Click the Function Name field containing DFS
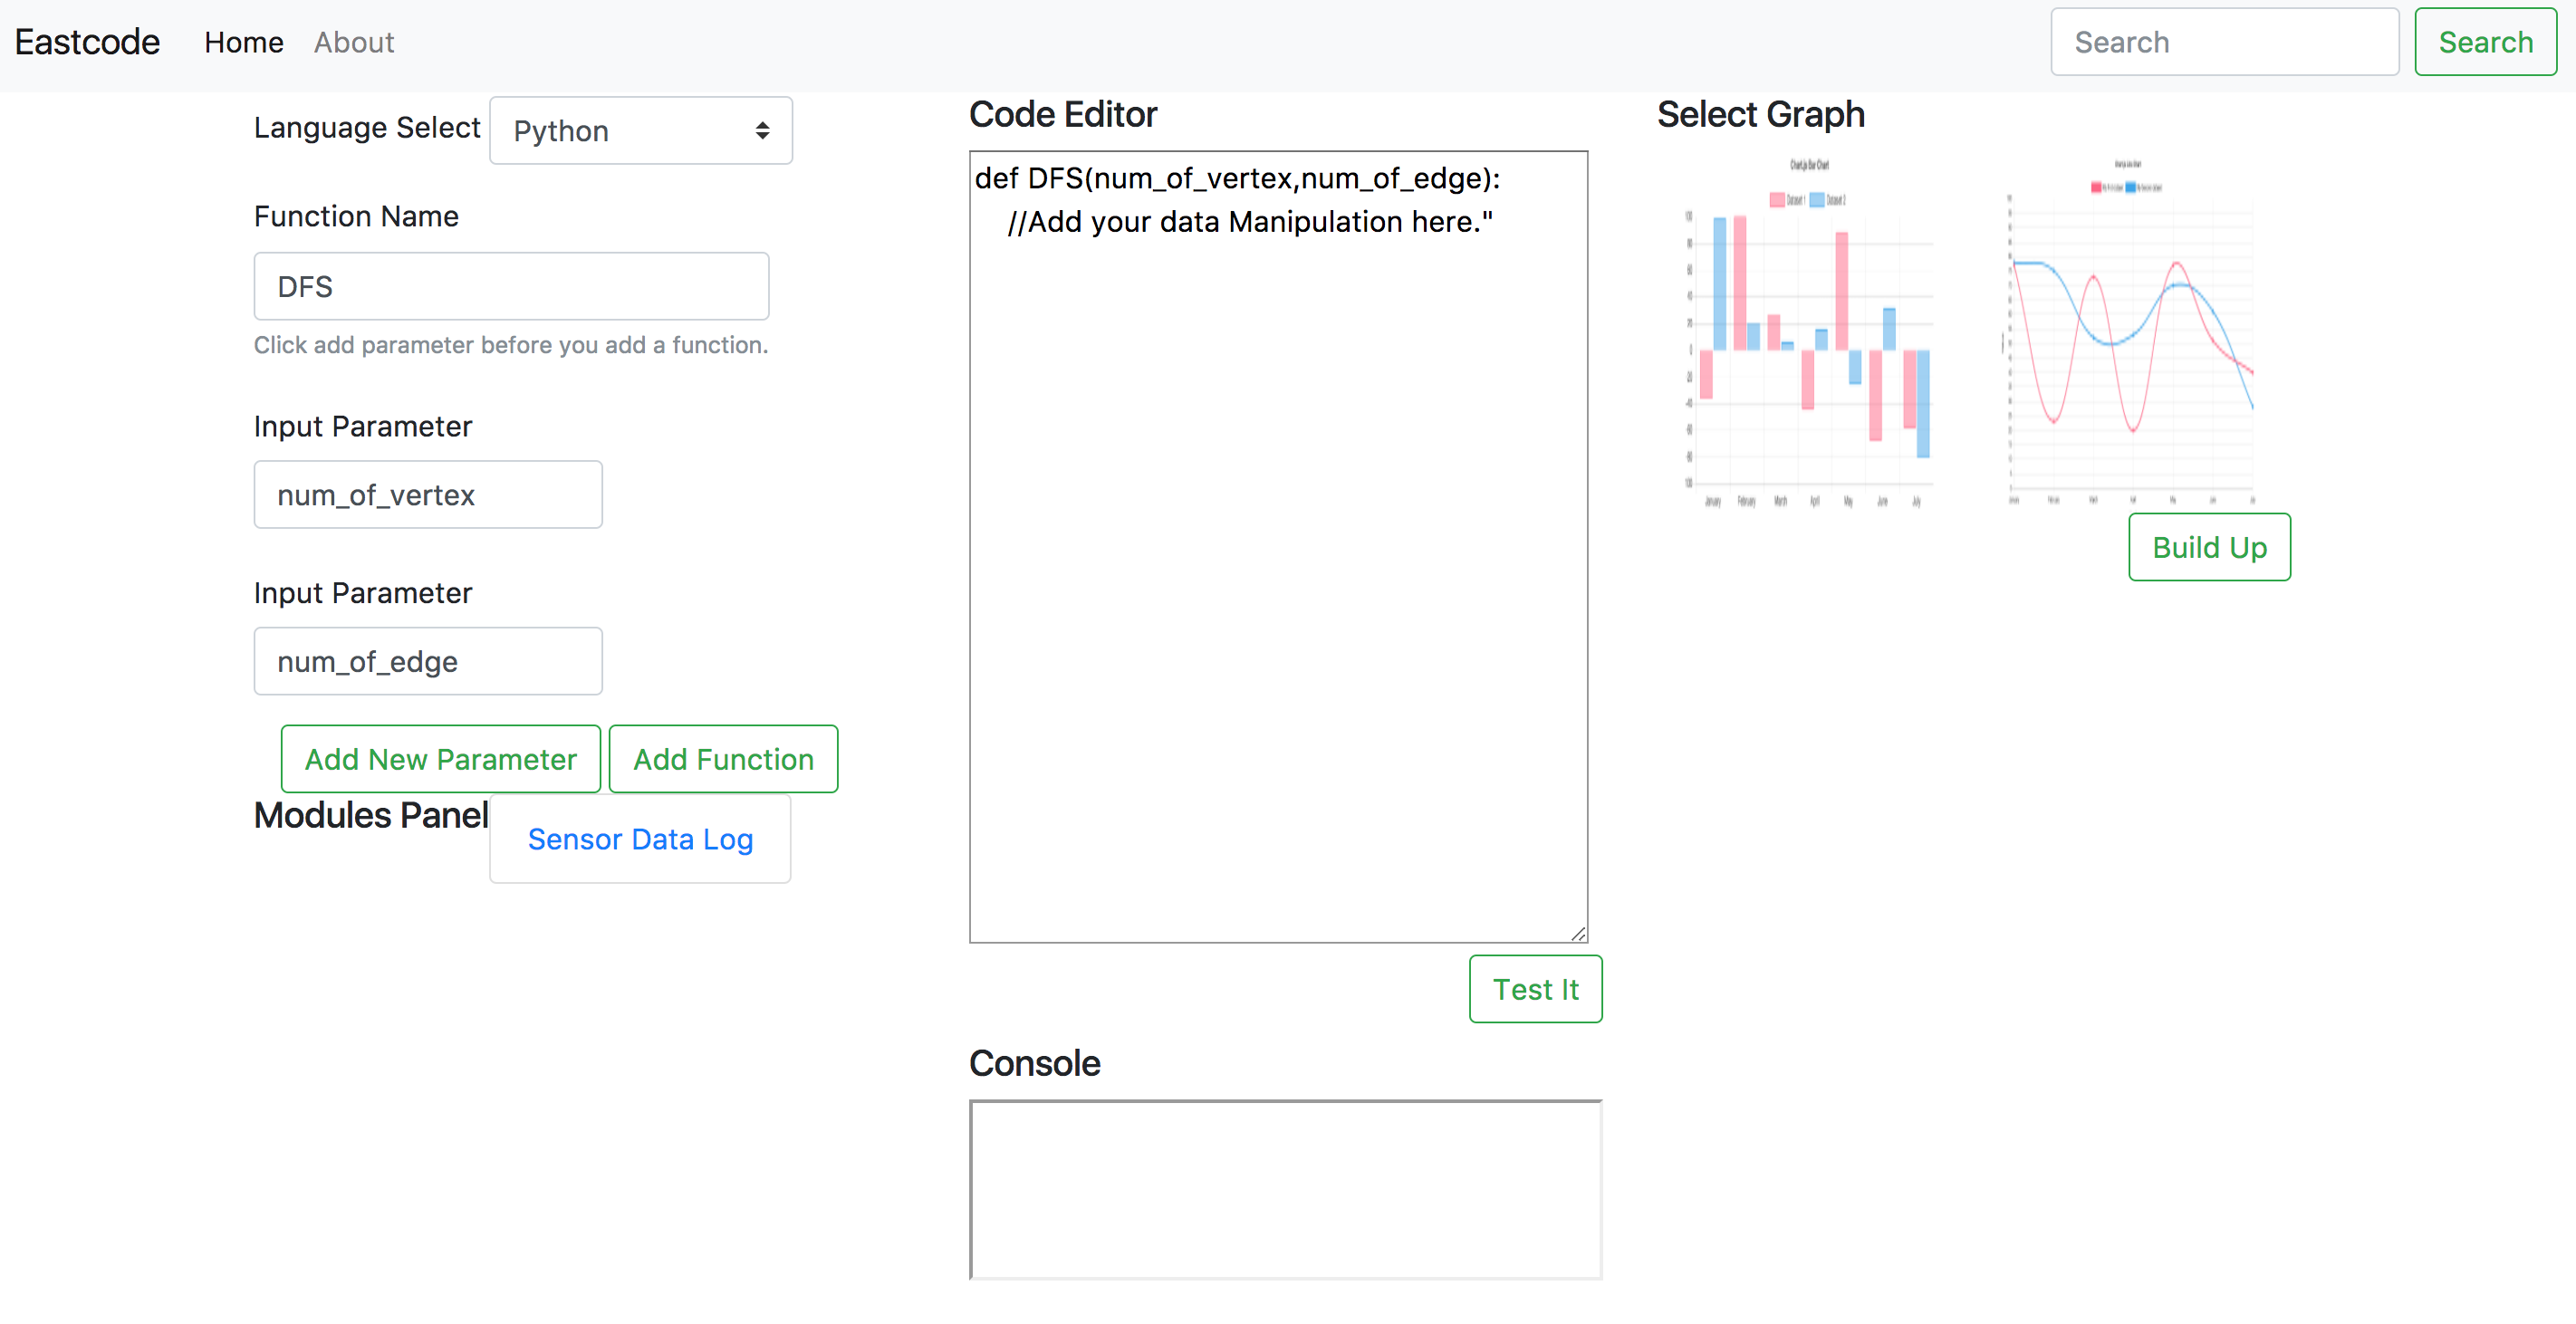 (511, 287)
